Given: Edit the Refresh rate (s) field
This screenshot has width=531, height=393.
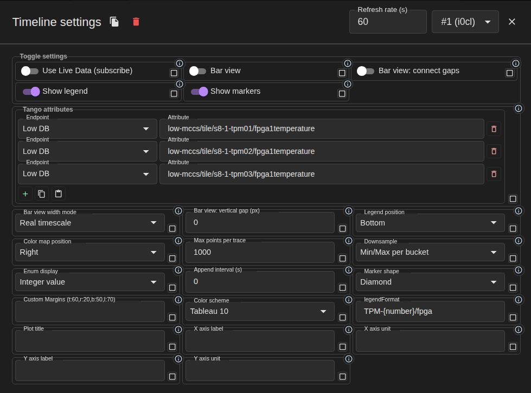Looking at the screenshot, I should coord(388,22).
